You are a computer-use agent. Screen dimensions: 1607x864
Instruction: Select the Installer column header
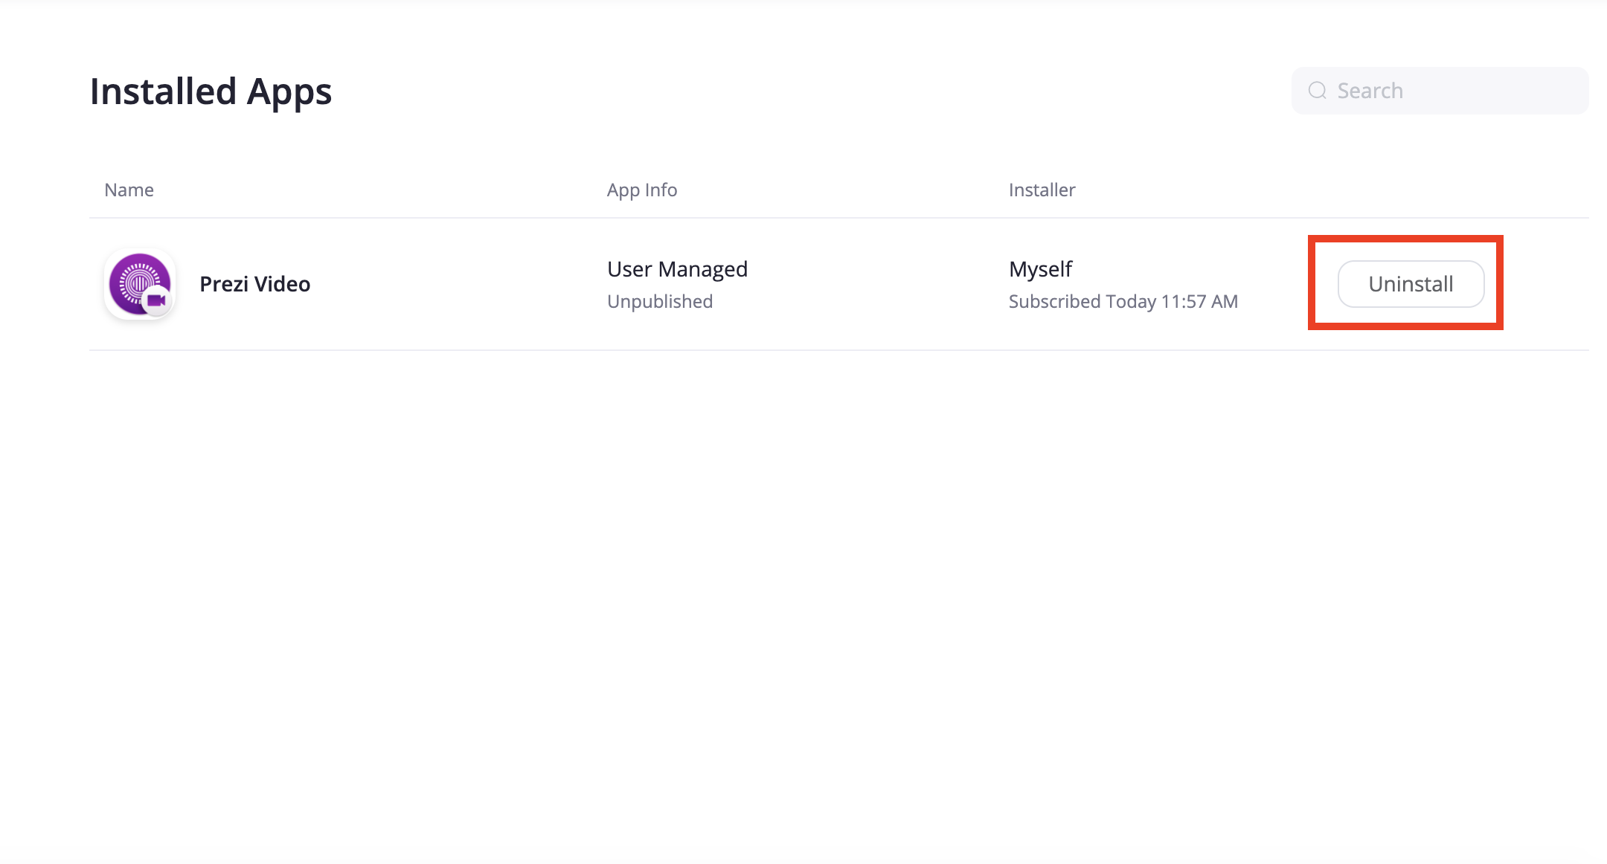[1042, 190]
